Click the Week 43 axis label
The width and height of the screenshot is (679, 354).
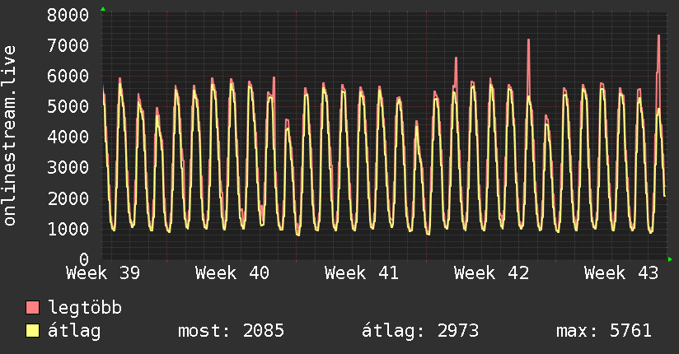(x=621, y=273)
